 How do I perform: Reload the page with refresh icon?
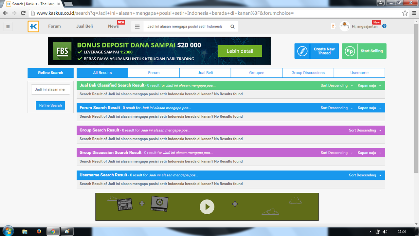coord(23,13)
